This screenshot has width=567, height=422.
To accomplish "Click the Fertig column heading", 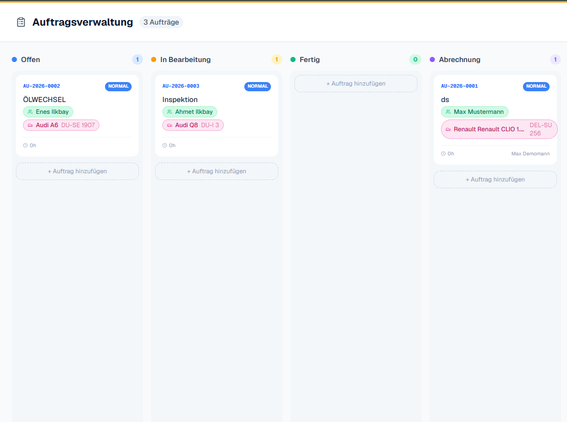I will (x=309, y=59).
